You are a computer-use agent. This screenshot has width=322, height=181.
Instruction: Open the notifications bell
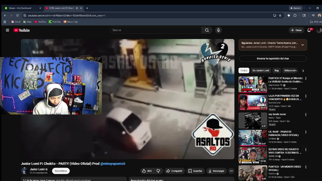coord(309,30)
